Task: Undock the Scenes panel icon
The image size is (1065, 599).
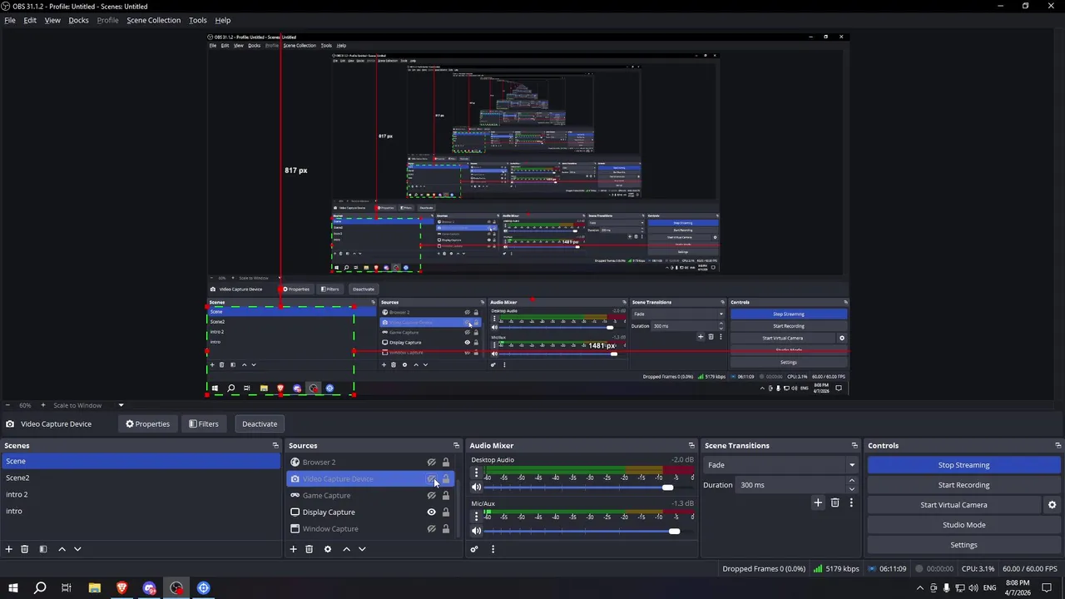Action: 275,446
